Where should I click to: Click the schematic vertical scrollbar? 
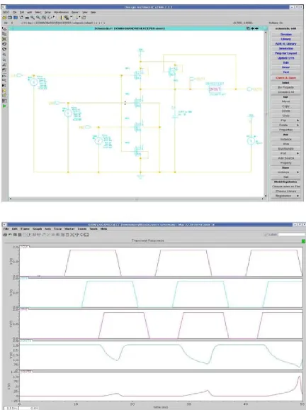(266, 113)
